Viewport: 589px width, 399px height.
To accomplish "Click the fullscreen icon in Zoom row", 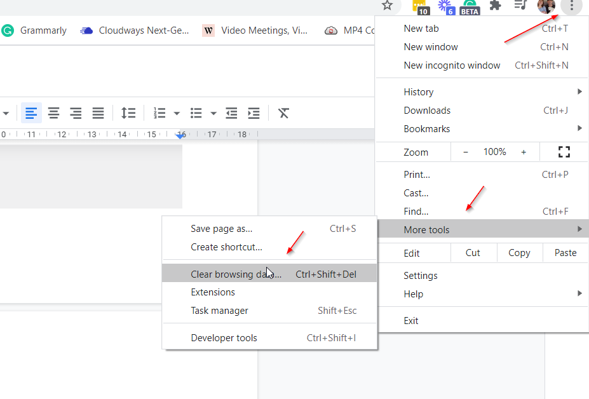I will click(564, 152).
